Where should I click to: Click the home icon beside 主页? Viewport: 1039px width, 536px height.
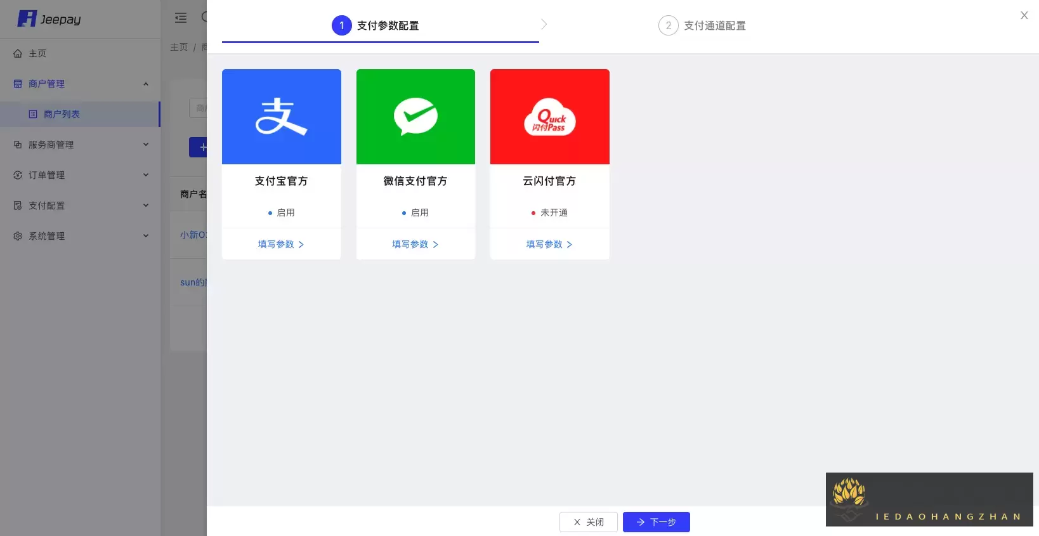pyautogui.click(x=18, y=53)
